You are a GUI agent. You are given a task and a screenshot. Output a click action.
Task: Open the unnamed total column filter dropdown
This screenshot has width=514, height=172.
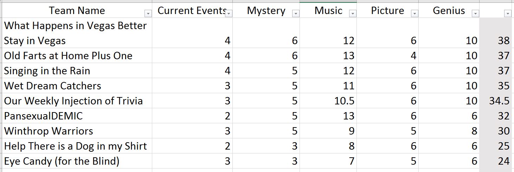507,14
